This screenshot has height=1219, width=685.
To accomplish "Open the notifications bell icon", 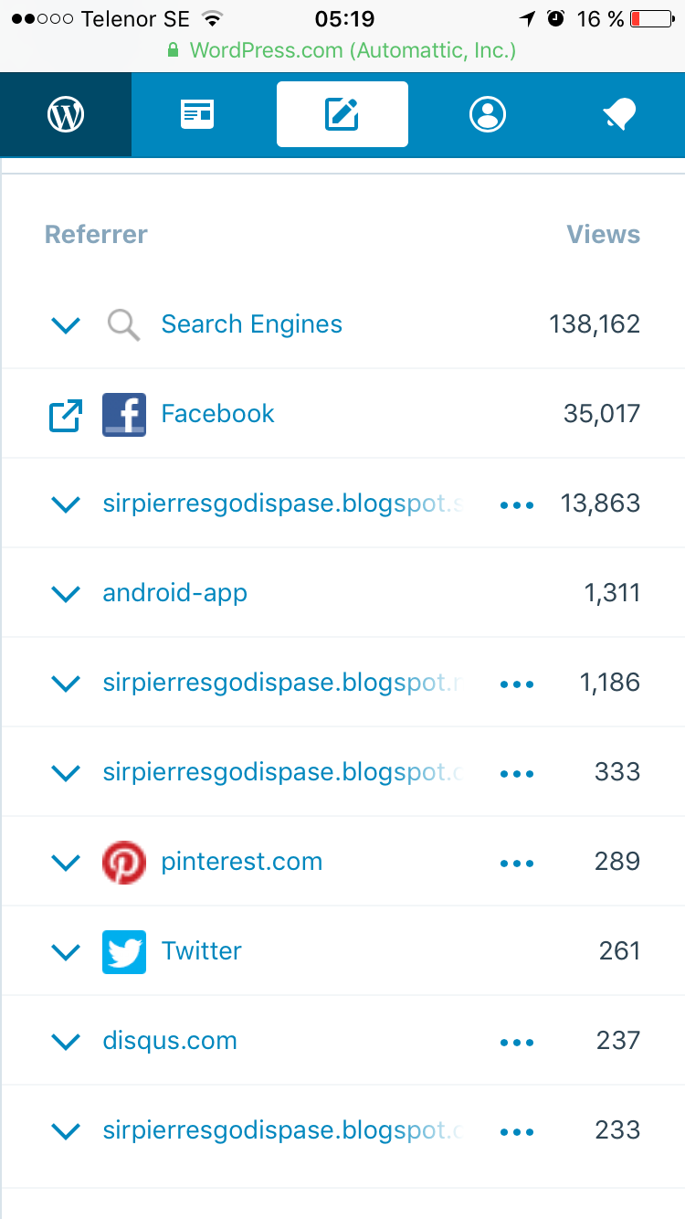I will click(619, 114).
